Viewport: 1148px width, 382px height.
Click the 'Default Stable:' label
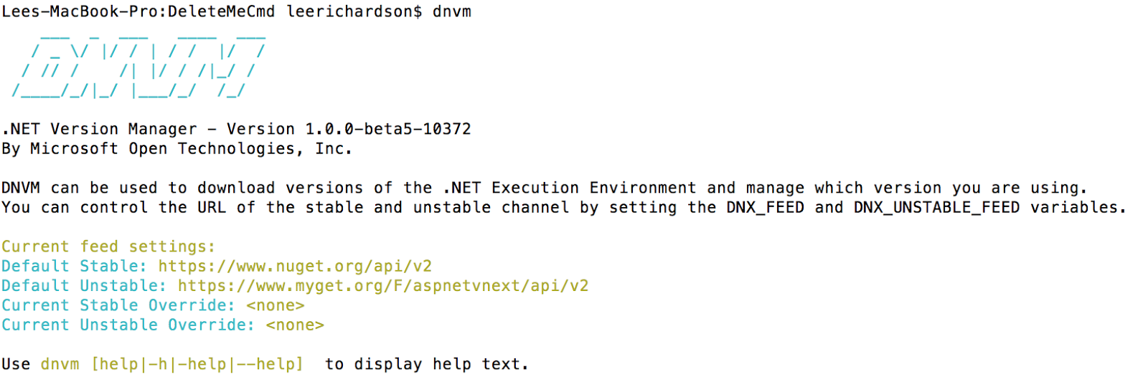pyautogui.click(x=74, y=267)
